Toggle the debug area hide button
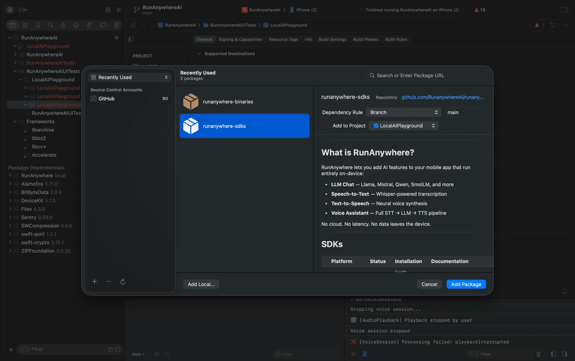The height and width of the screenshot is (361, 575). 565,291
